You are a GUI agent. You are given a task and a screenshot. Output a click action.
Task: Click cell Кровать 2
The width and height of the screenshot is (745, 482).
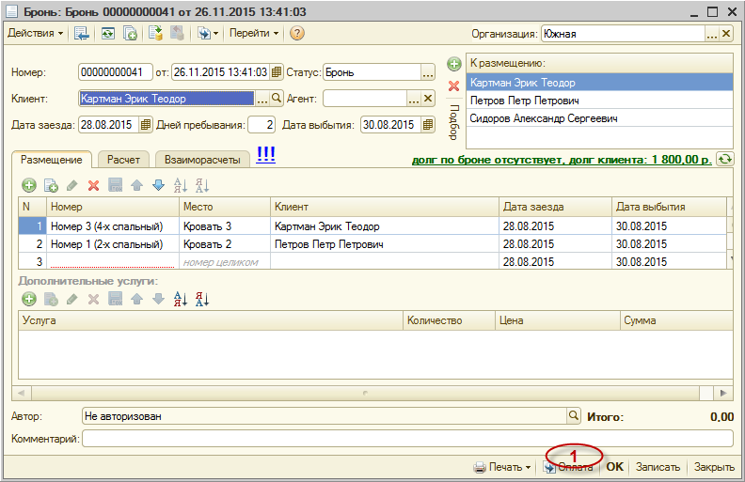click(225, 244)
